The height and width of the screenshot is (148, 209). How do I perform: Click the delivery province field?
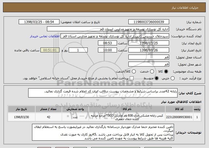pyautogui.click(x=149, y=57)
